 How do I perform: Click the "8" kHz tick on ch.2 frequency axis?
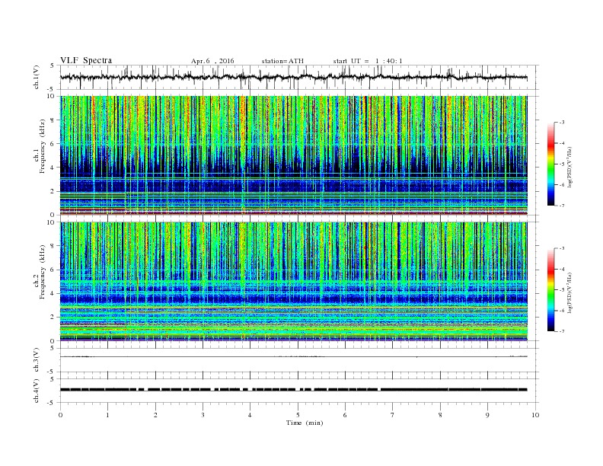(53, 246)
